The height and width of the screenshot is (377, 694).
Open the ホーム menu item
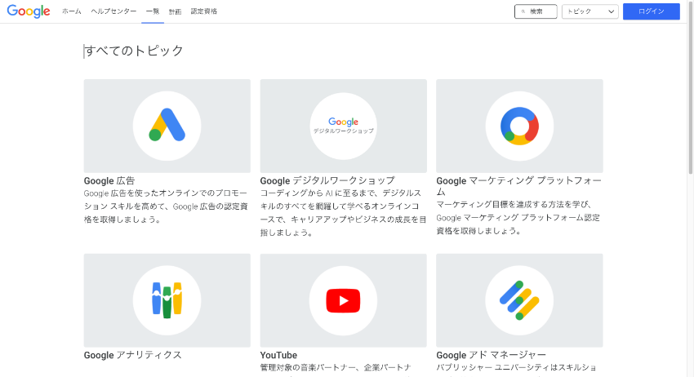(72, 11)
